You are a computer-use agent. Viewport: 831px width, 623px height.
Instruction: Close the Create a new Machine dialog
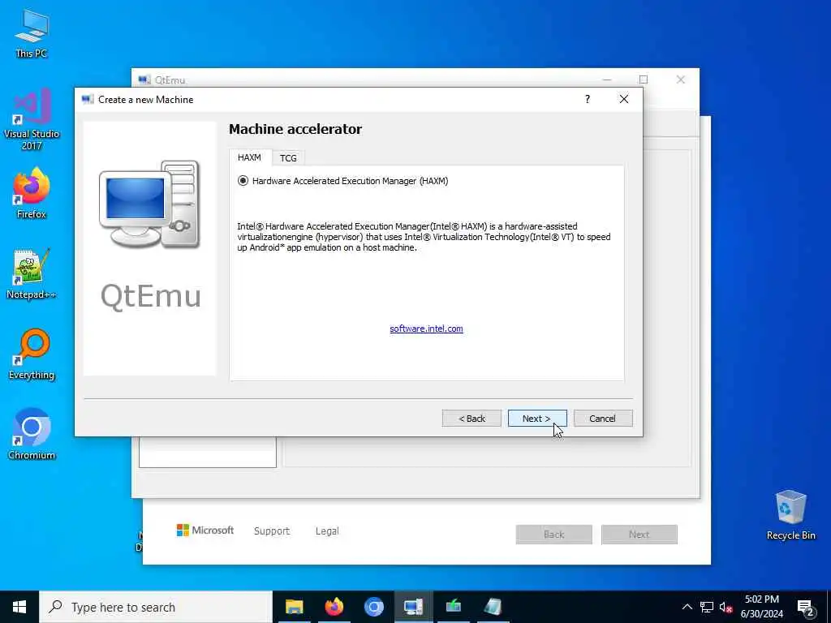click(624, 99)
